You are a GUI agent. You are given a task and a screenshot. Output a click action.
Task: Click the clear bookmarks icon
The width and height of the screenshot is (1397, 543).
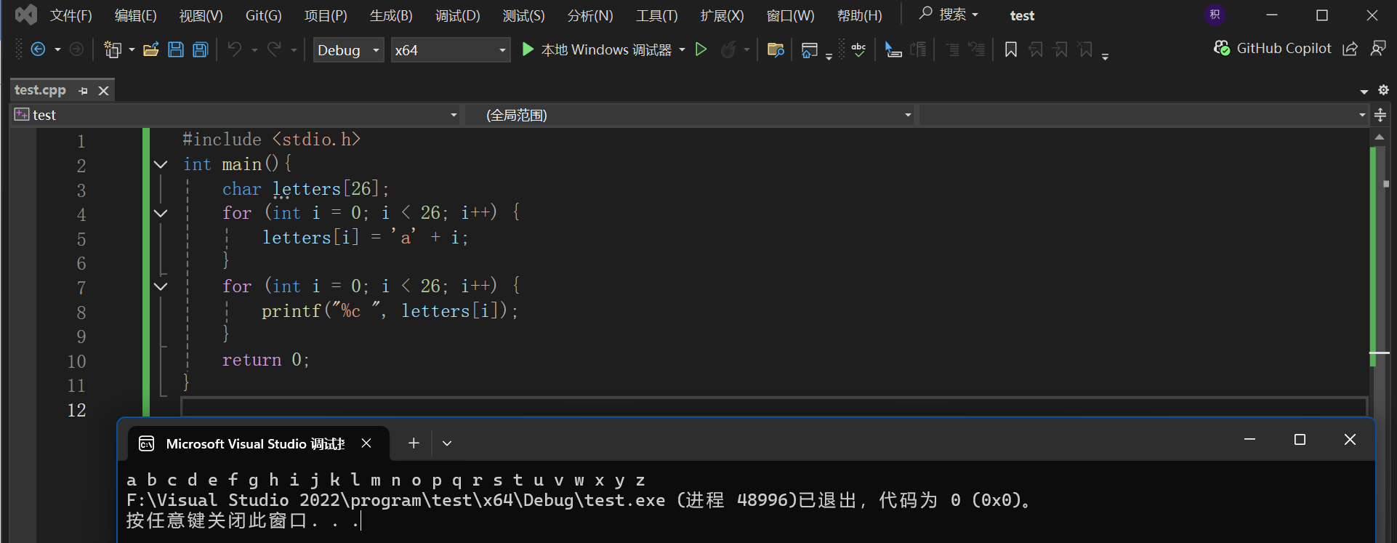(x=1085, y=49)
